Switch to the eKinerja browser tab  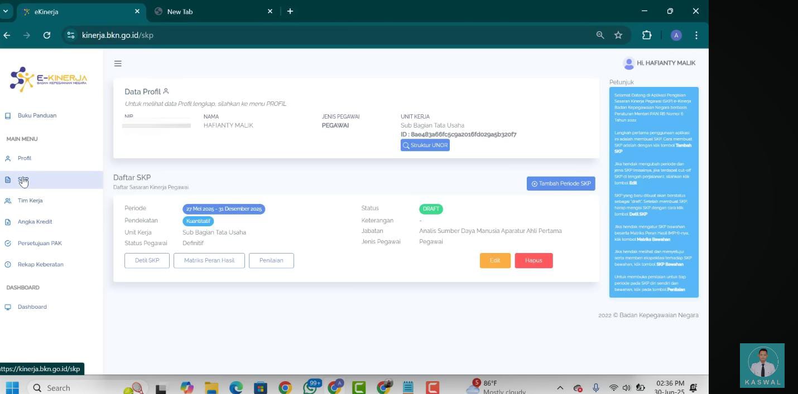[x=80, y=11]
